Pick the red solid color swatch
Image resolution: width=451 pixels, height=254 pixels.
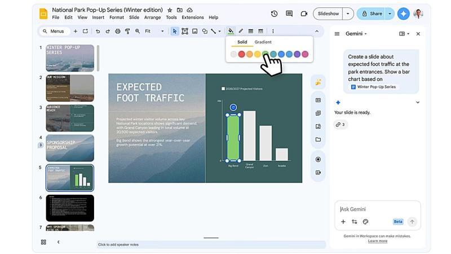tap(241, 54)
